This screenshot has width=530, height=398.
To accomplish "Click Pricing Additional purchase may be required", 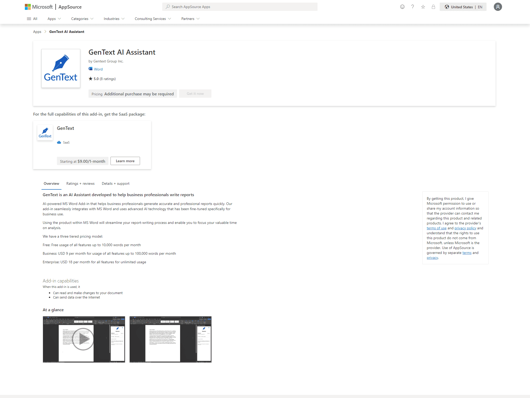I will [x=132, y=94].
